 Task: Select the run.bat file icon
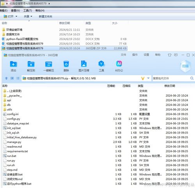click(5, 156)
